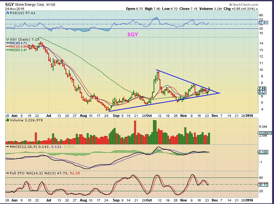The image size is (274, 204).
Task: Click the blue 0.121 MACD signal value
Action: click(x=56, y=147)
